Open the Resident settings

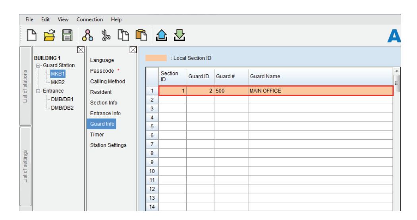click(x=101, y=92)
